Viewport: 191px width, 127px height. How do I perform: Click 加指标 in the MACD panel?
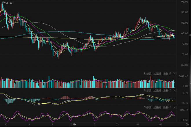[157, 90]
